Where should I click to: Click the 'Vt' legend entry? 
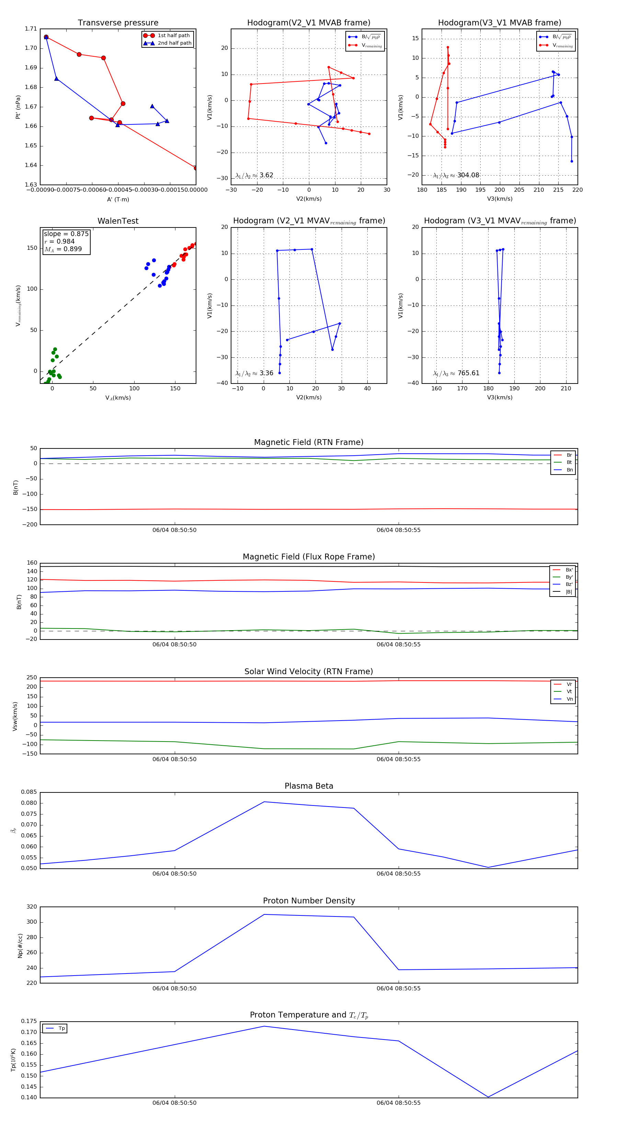[x=563, y=692]
